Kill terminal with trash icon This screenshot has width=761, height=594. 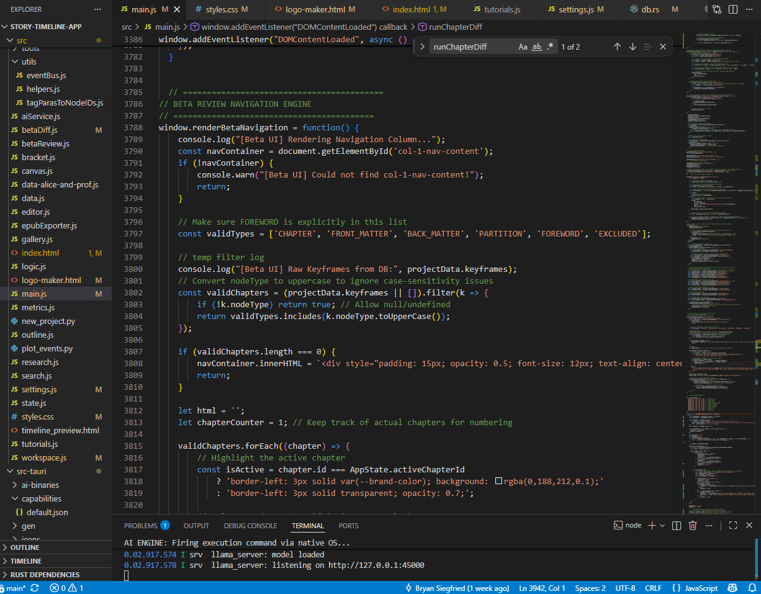(x=693, y=525)
